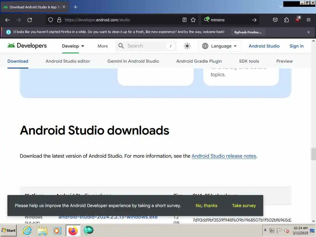Screen dimensions: 316x237
Task: Dismiss the Firefox refresh notification bar
Action: (x=309, y=32)
